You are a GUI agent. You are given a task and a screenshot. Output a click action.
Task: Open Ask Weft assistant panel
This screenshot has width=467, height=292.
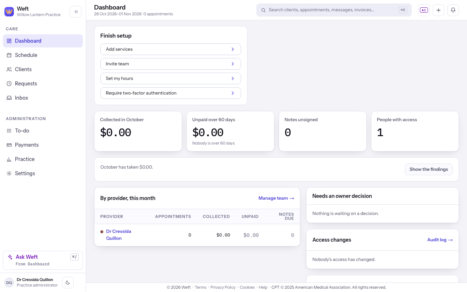43,260
